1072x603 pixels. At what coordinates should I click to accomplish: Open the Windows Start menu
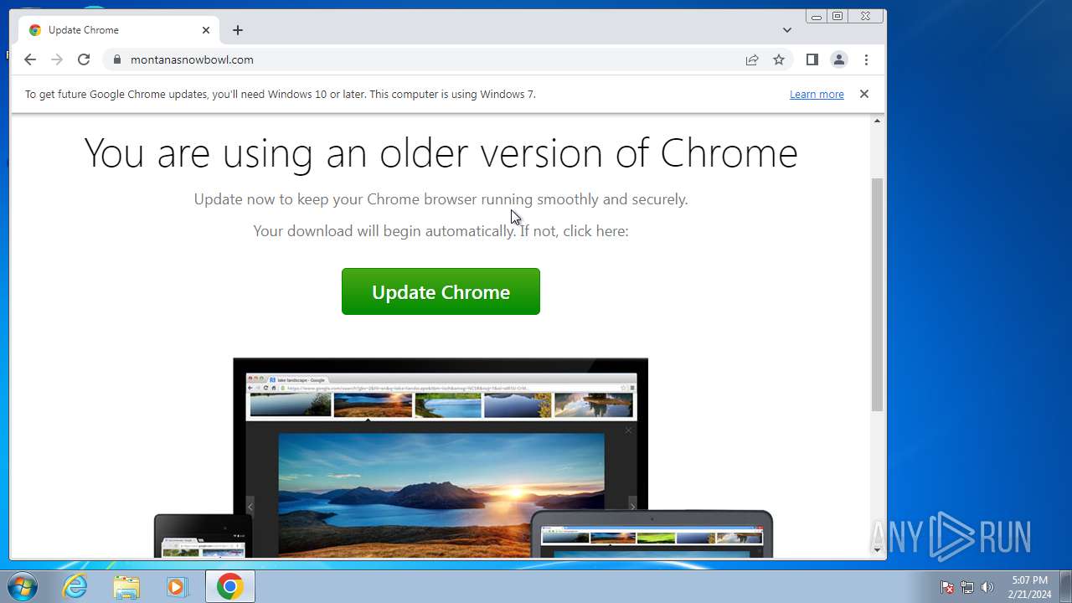[x=23, y=586]
